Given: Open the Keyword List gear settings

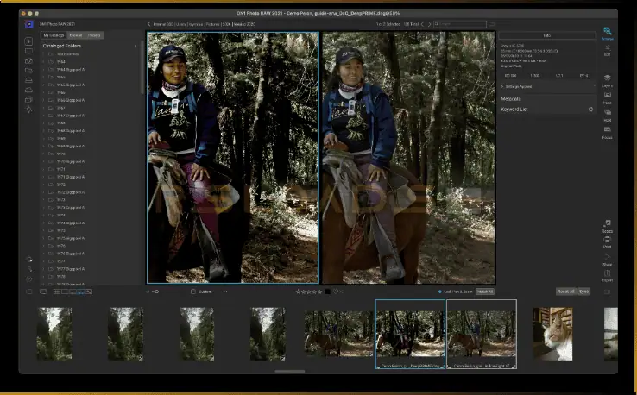Looking at the screenshot, I should click(590, 110).
